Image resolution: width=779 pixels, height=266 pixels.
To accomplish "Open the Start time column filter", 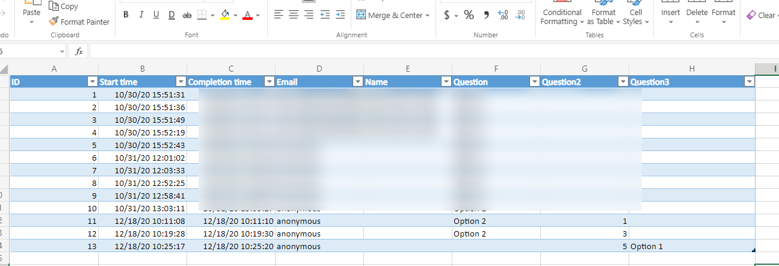I will (181, 82).
